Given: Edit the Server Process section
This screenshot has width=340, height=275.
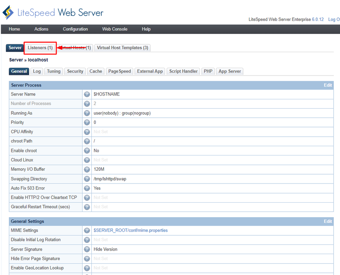Looking at the screenshot, I should point(328,85).
